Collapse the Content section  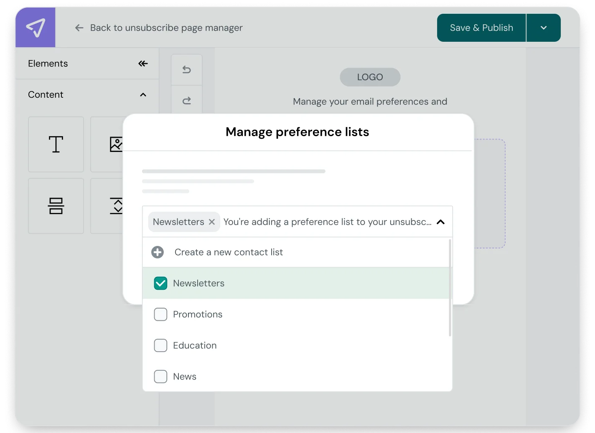[x=143, y=95]
